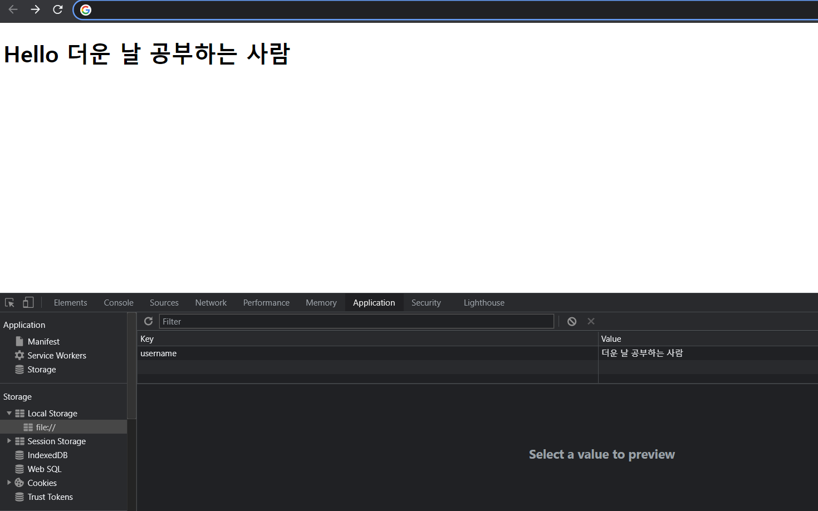The width and height of the screenshot is (818, 511).
Task: Click the Manifest file icon
Action: click(19, 341)
